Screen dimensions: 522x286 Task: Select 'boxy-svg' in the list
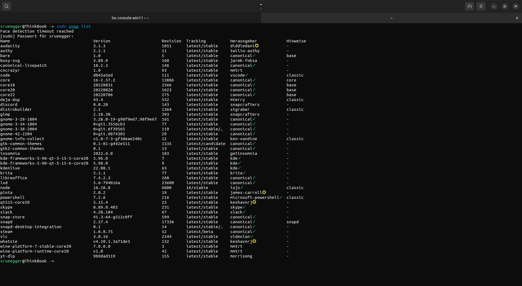[x=10, y=61]
